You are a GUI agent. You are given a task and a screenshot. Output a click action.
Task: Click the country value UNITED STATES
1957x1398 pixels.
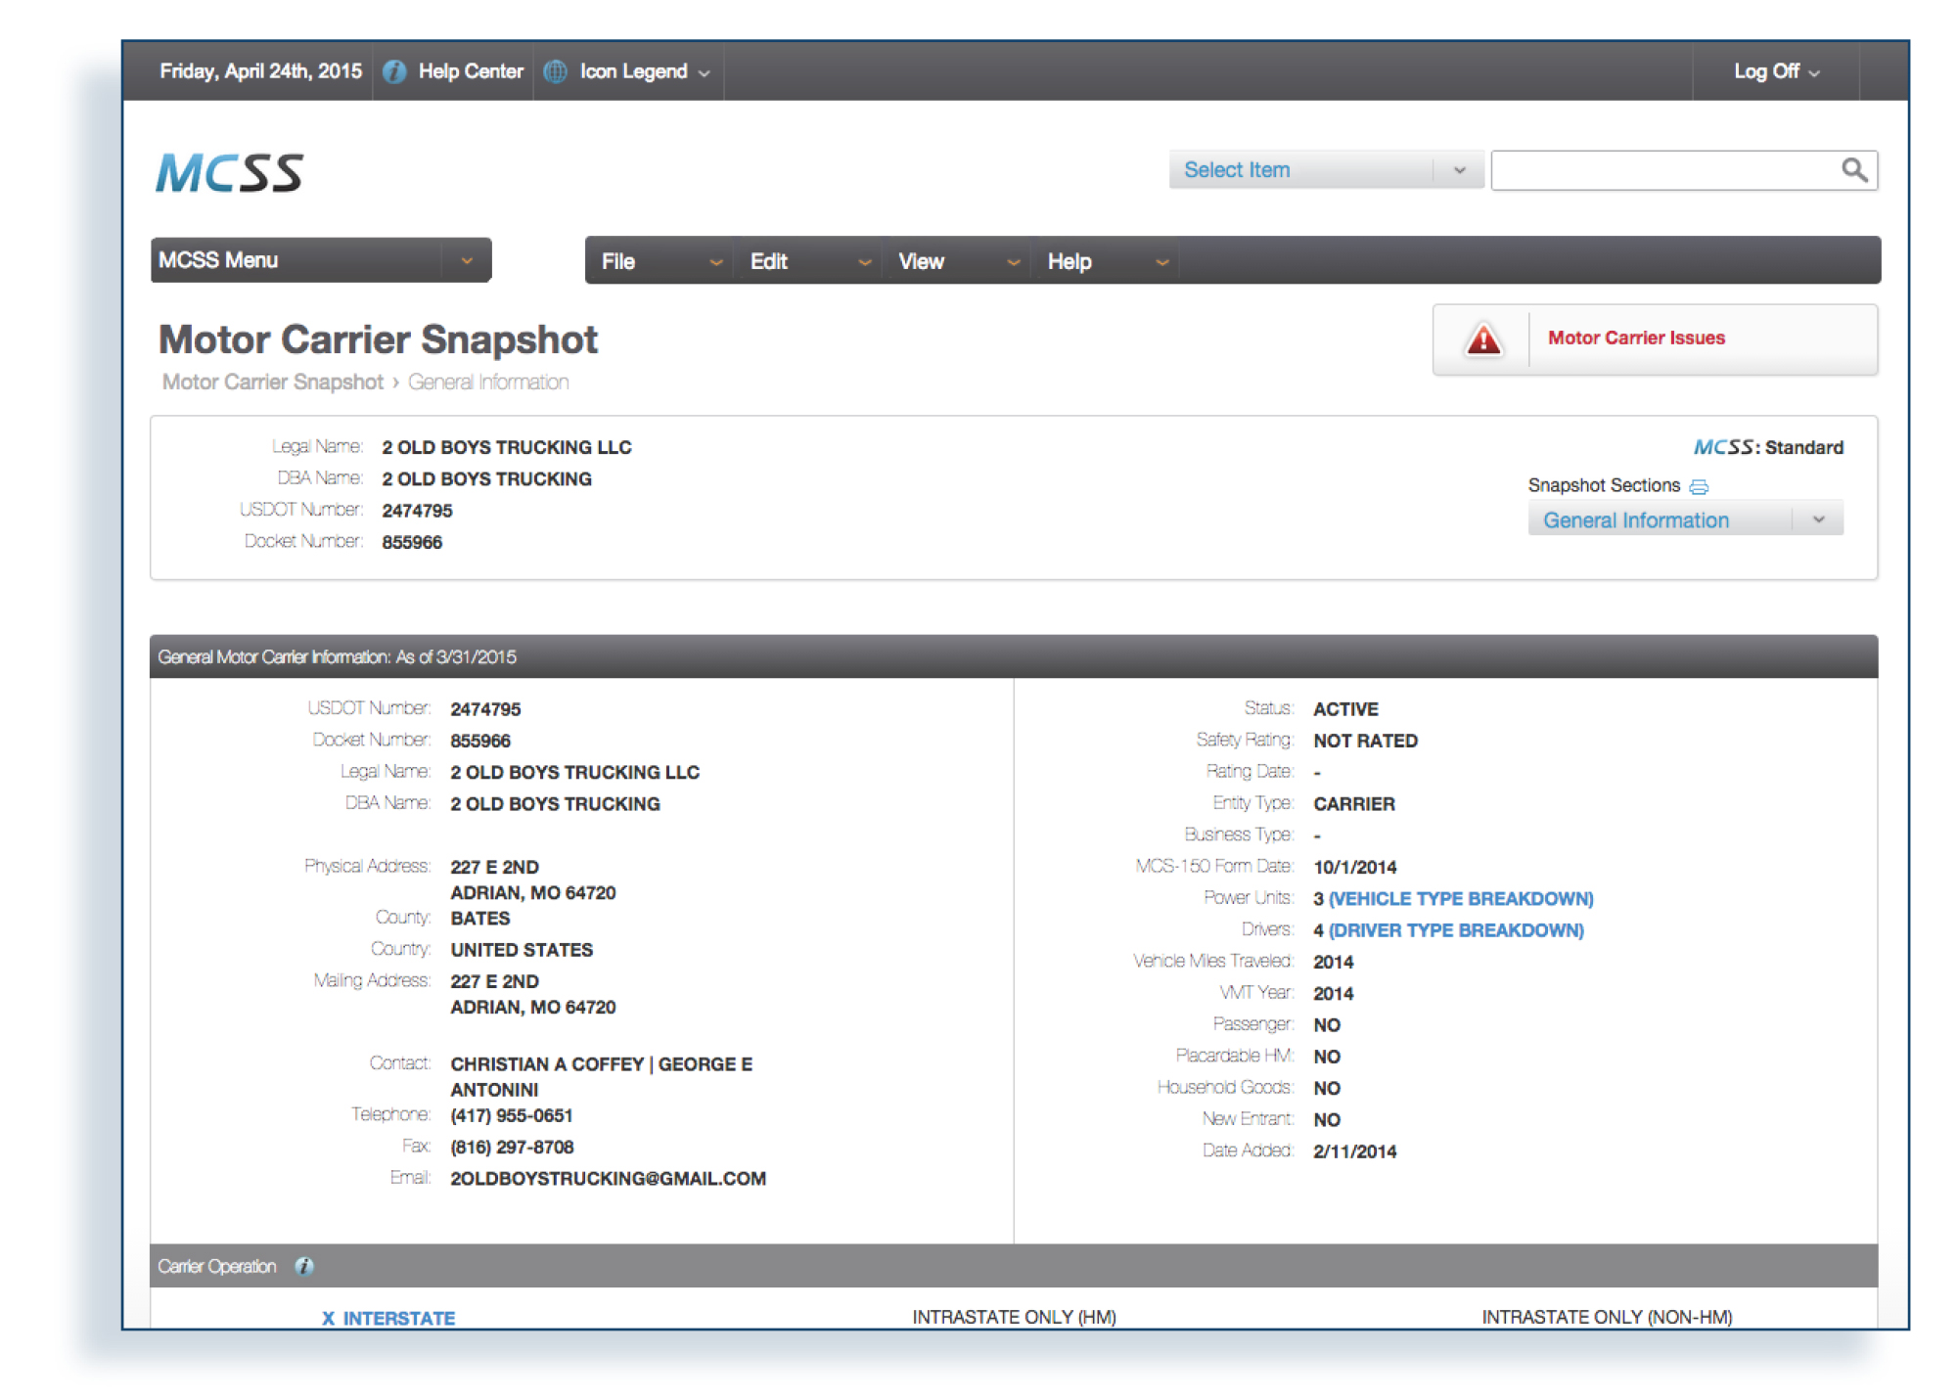point(522,950)
